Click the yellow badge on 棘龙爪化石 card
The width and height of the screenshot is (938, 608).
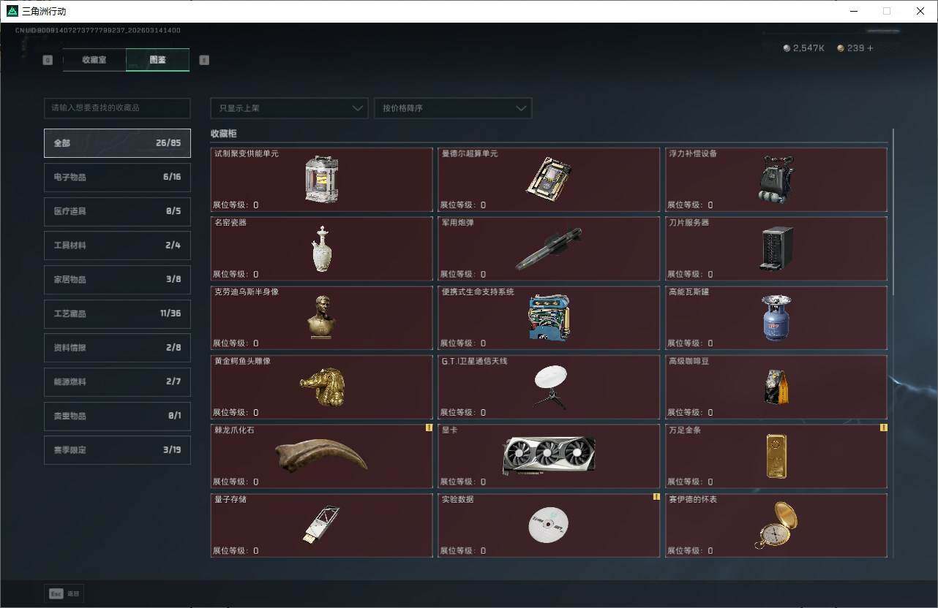coord(429,428)
